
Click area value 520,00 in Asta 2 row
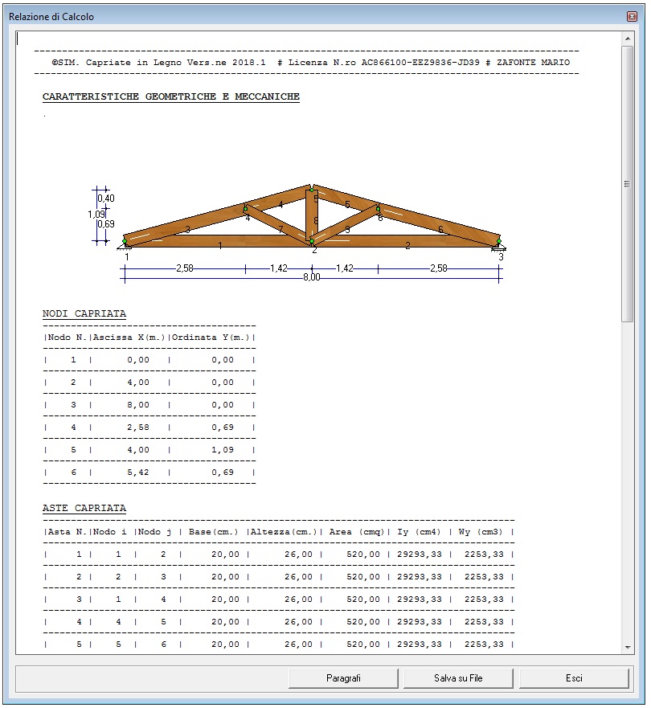pos(363,577)
